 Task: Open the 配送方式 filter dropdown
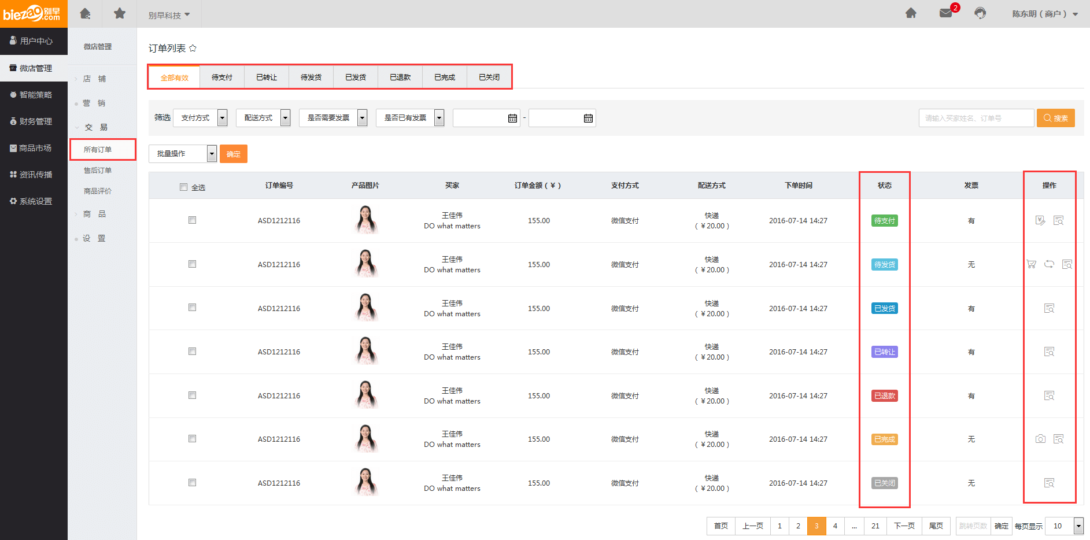coord(263,118)
